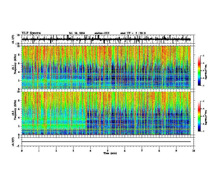The height and width of the screenshot is (169, 218).
Task: Select the "start UT = 5 :30: 0" text
Action: pyautogui.click(x=133, y=33)
